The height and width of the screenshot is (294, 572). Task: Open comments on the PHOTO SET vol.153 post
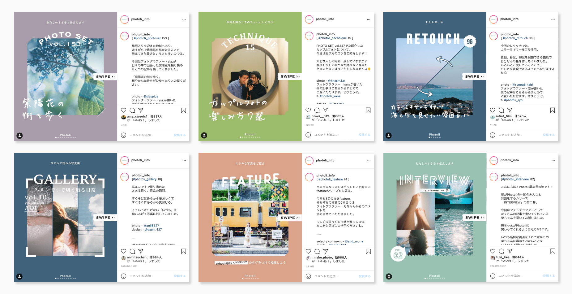132,110
